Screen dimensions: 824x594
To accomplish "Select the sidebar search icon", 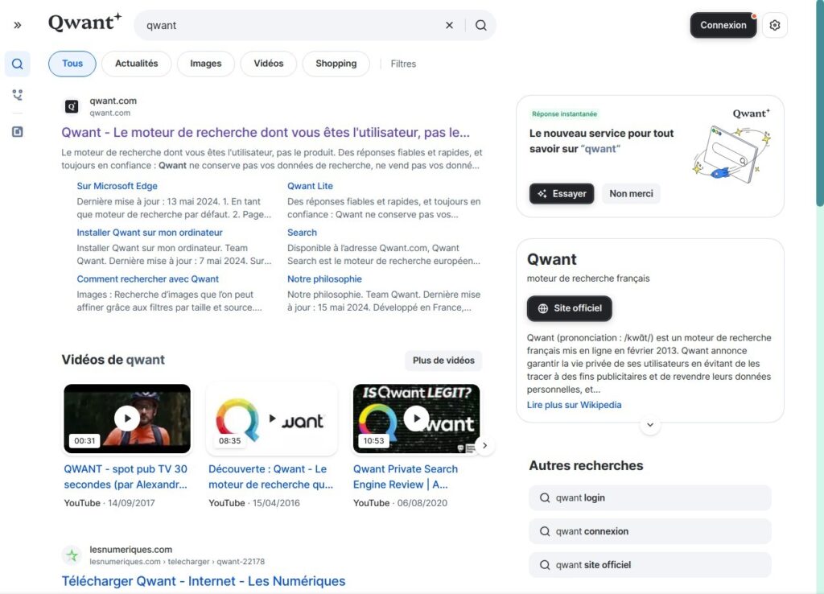I will 18,64.
